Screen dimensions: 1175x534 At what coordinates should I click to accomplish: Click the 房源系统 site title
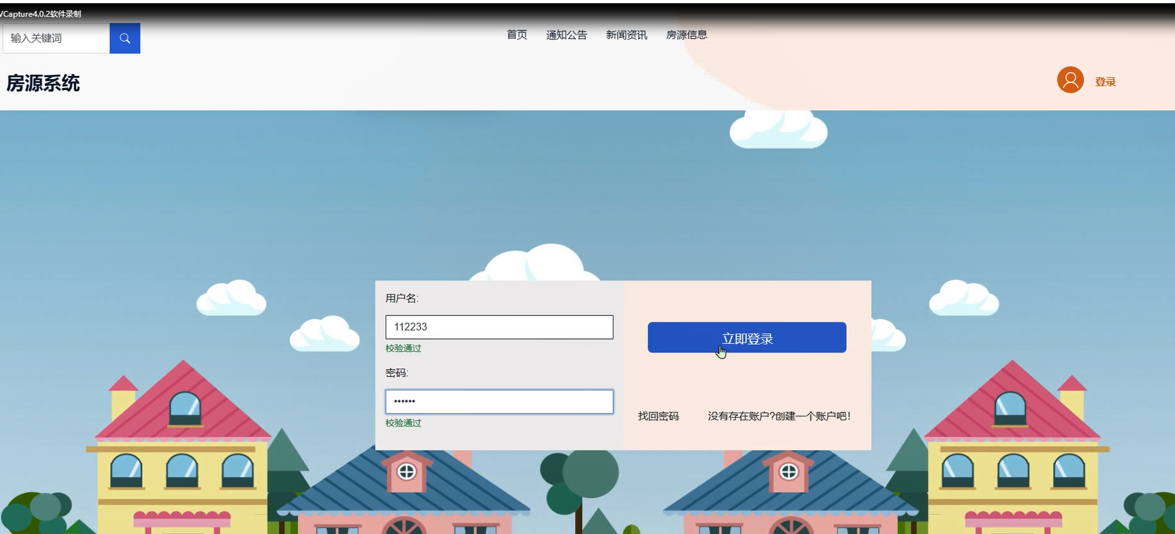[x=43, y=84]
